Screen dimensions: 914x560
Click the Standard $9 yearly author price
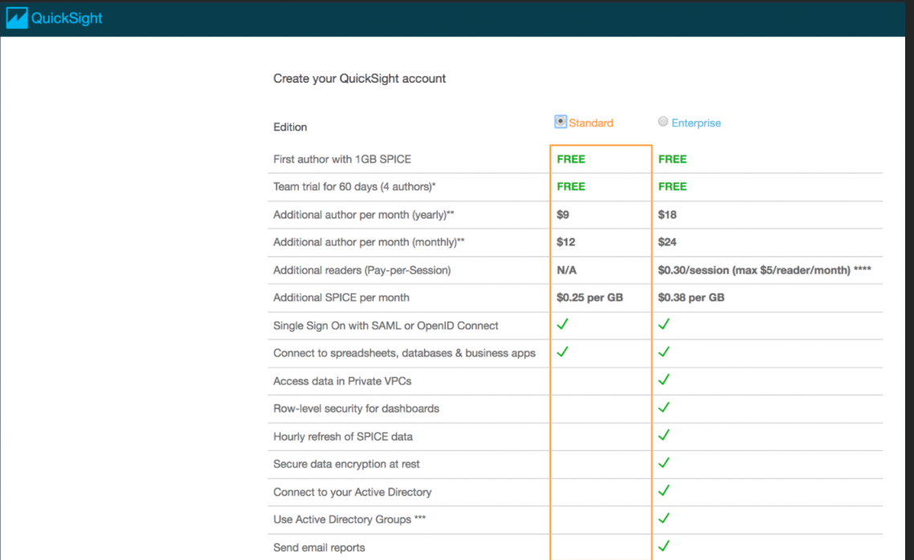562,215
